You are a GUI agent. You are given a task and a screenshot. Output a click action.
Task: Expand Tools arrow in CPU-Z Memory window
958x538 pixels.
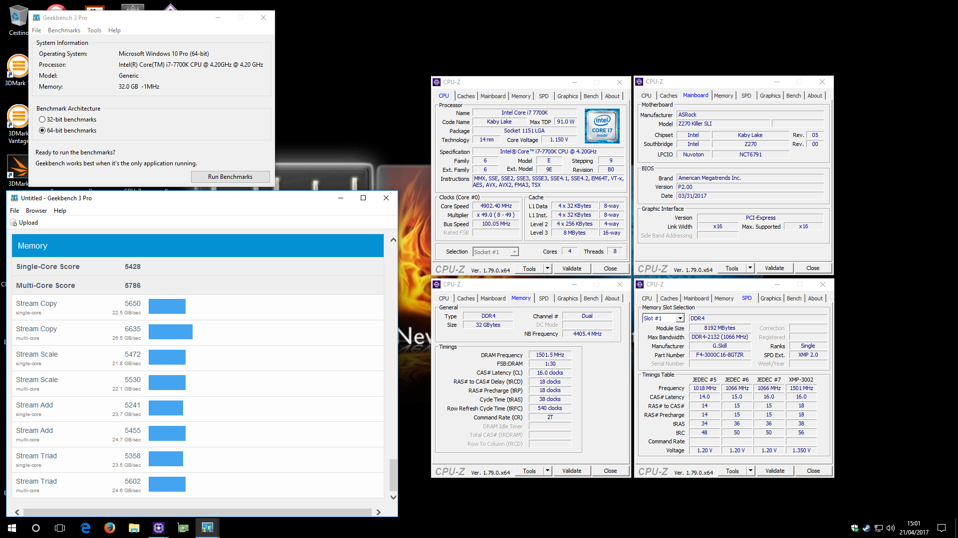tap(547, 471)
